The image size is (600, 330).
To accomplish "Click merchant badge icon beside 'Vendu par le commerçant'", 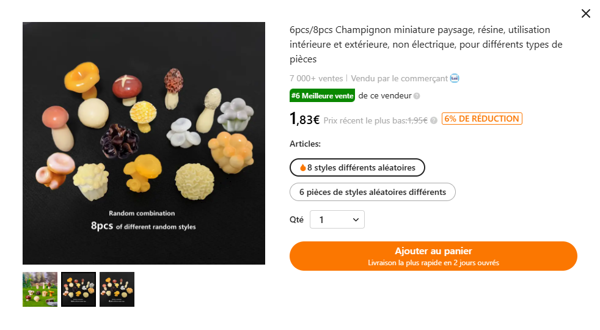I will click(455, 78).
